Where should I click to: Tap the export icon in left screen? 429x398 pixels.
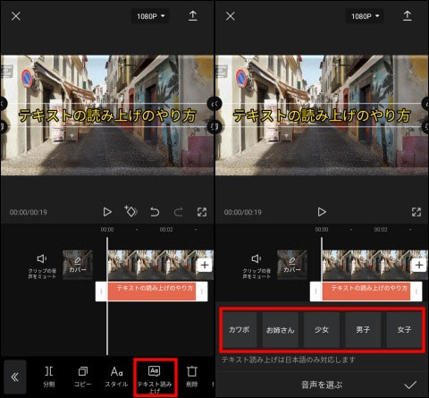193,15
